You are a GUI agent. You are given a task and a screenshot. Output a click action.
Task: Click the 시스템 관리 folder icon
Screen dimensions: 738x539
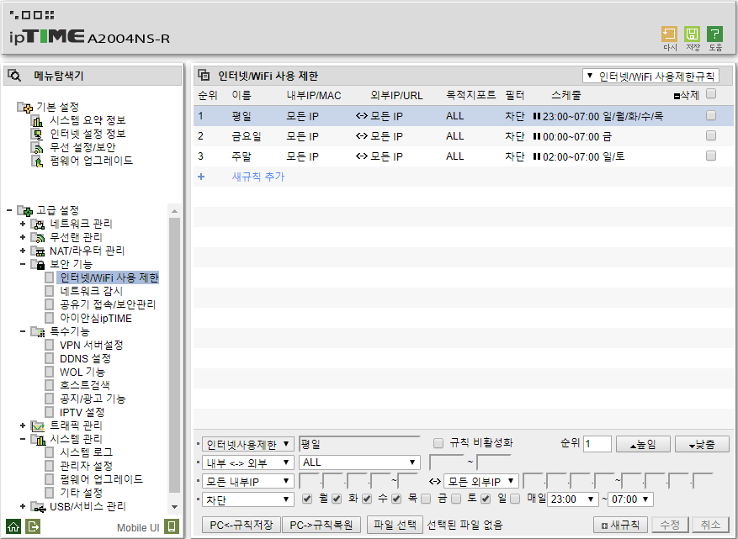(x=38, y=439)
